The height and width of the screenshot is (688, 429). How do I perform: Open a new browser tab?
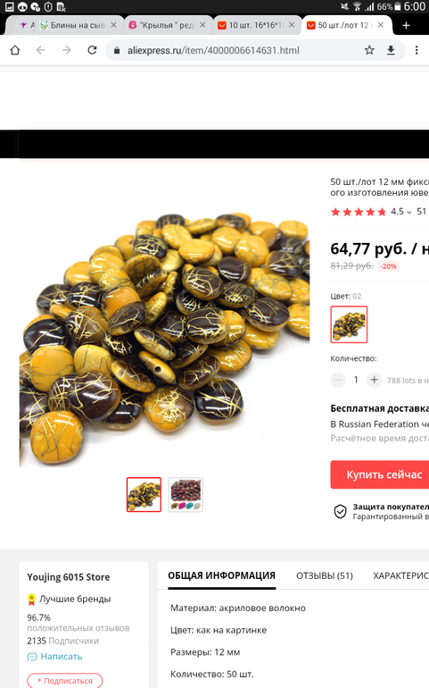[406, 25]
